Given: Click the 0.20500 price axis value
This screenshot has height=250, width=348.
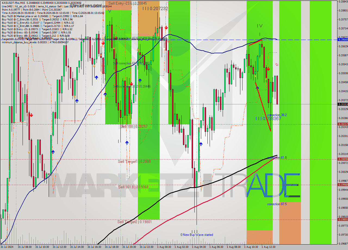Looking at the screenshot, I should [343, 73].
